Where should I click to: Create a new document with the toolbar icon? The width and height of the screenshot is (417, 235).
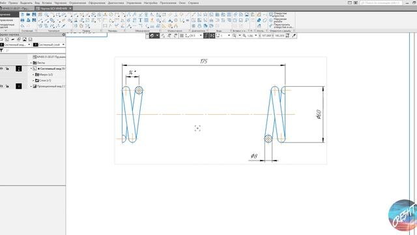(23, 14)
